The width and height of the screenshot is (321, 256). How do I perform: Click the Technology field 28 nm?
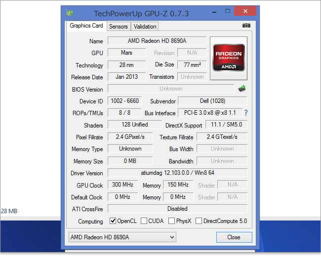(127, 65)
